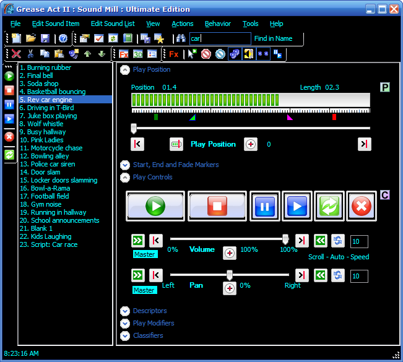This screenshot has width=403, height=362.
Task: Click the Fx window toolbar icon
Action: click(x=124, y=54)
